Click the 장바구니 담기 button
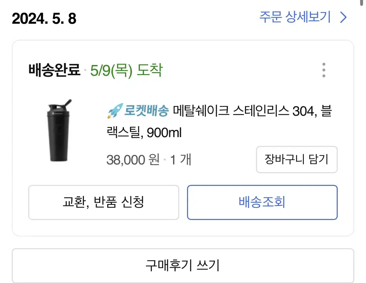The height and width of the screenshot is (283, 366). (x=297, y=160)
